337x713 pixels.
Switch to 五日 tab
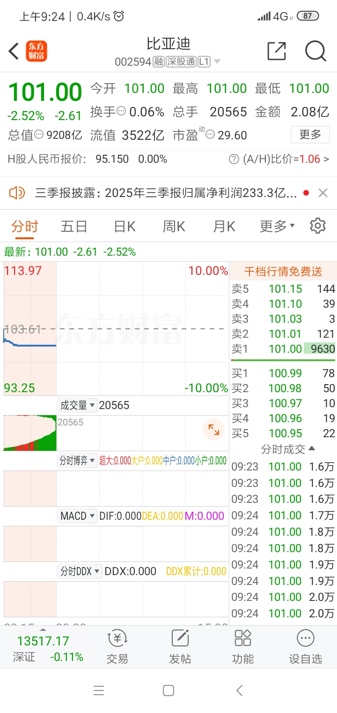click(x=74, y=226)
